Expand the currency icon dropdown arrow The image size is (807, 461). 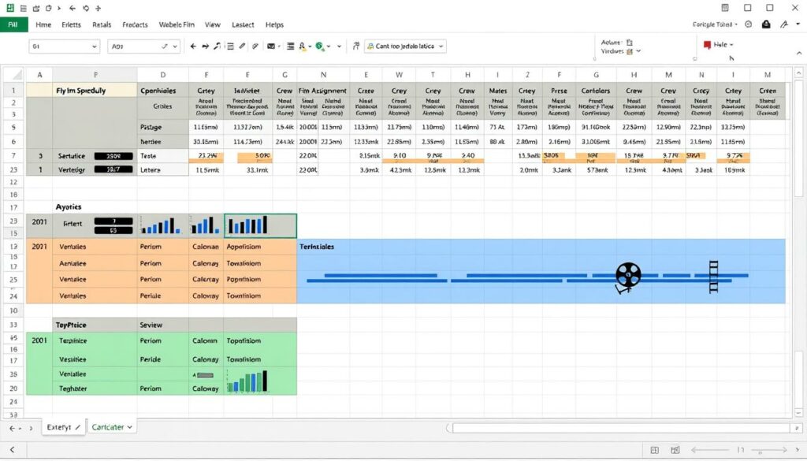click(329, 46)
